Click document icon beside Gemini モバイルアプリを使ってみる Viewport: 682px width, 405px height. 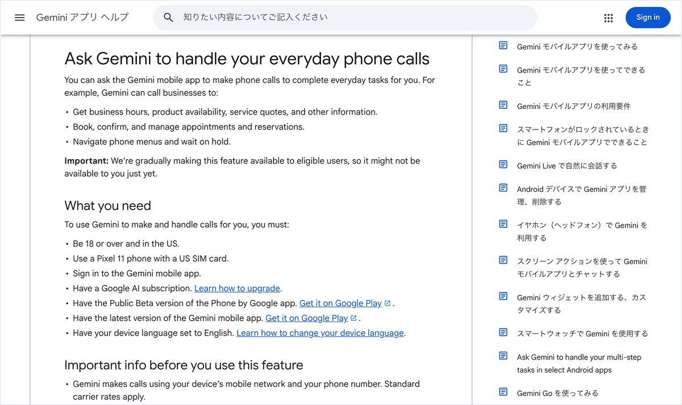pos(503,45)
